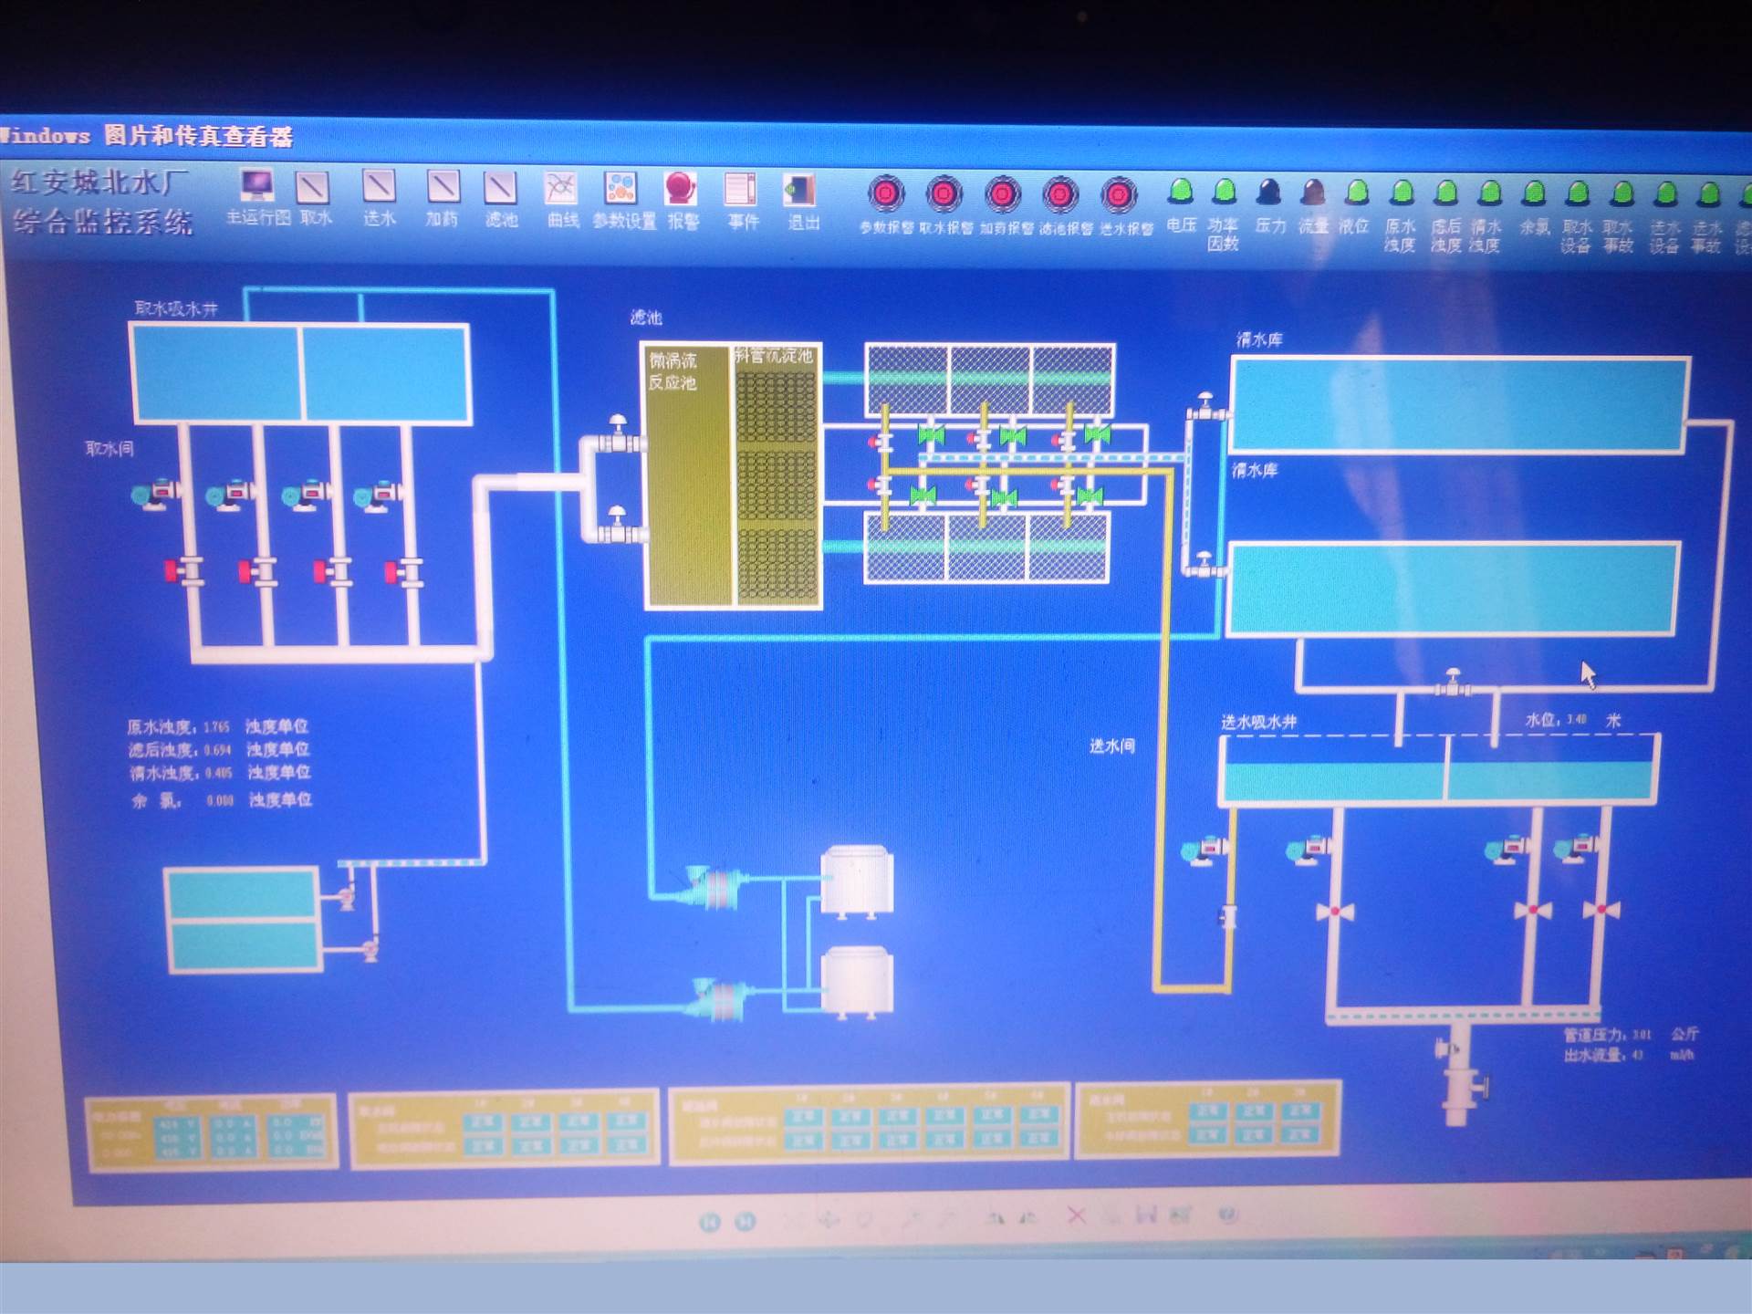The height and width of the screenshot is (1314, 1752).
Task: Go to previous image in picture viewer
Action: (x=710, y=1222)
